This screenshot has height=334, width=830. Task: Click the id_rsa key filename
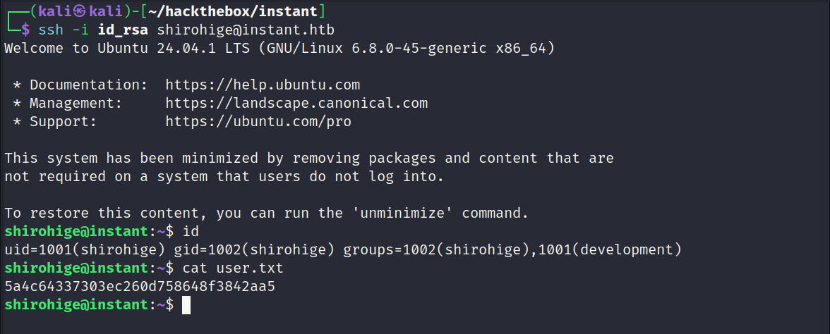click(x=123, y=30)
